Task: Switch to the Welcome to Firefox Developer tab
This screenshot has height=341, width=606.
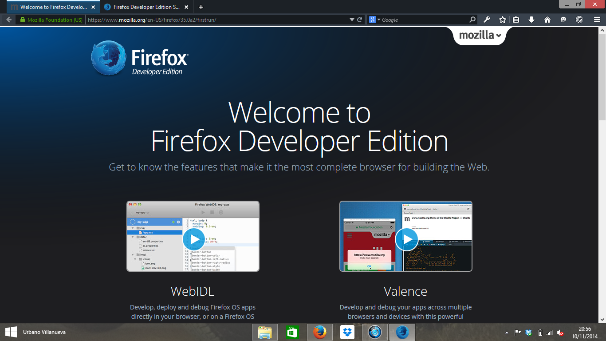Action: [x=52, y=7]
